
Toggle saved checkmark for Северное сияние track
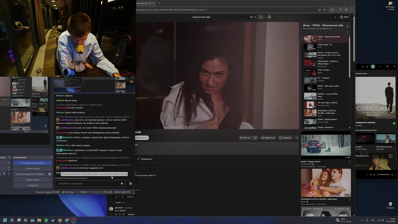[x=394, y=124]
